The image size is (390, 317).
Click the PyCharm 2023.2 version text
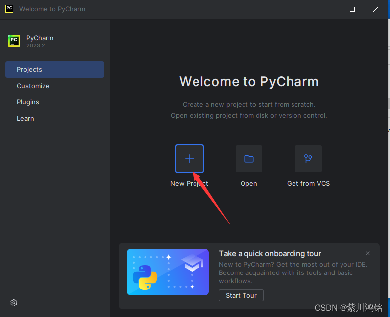[36, 46]
